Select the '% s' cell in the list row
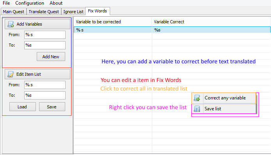271x155 pixels. point(113,30)
